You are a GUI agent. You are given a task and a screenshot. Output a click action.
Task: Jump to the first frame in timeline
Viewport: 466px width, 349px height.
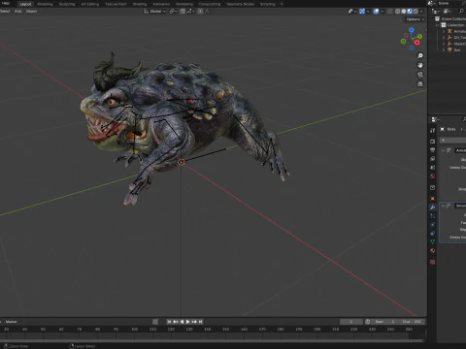tap(169, 322)
